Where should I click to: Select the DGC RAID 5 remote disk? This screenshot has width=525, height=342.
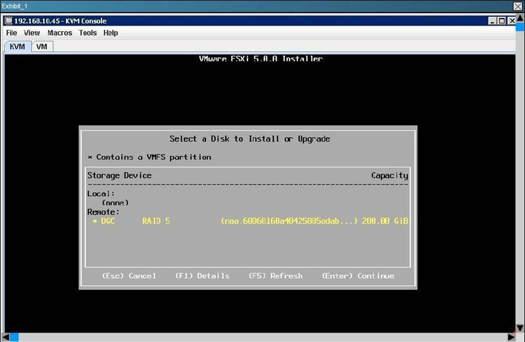coord(248,221)
